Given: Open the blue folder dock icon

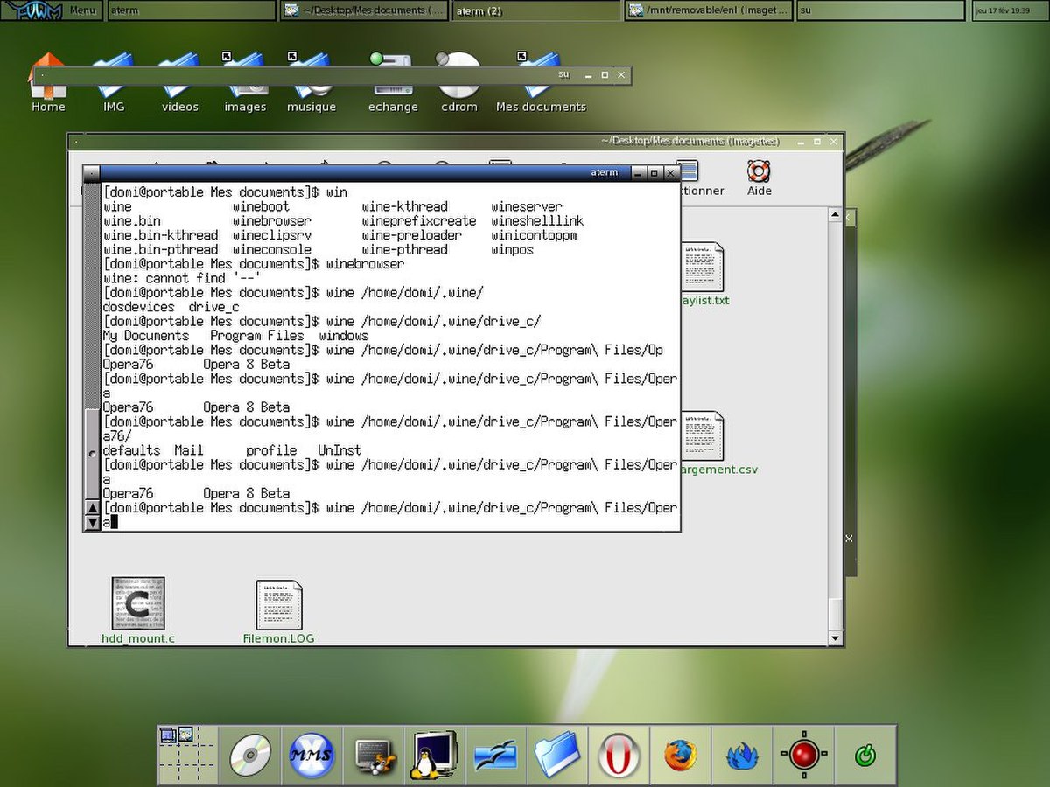Looking at the screenshot, I should [x=557, y=755].
